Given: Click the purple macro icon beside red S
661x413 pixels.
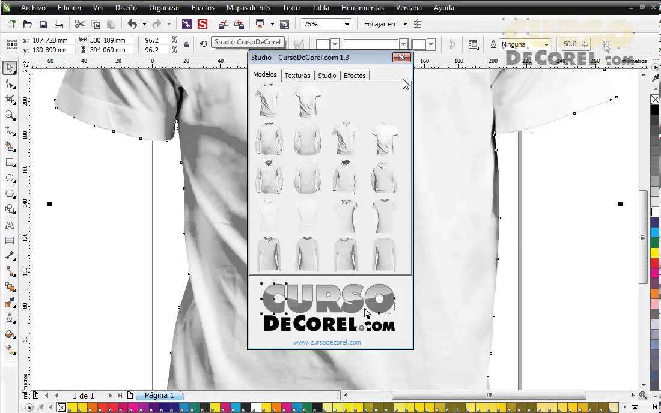Looking at the screenshot, I should [x=187, y=25].
